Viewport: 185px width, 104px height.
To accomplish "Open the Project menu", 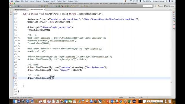I will tap(59, 1).
